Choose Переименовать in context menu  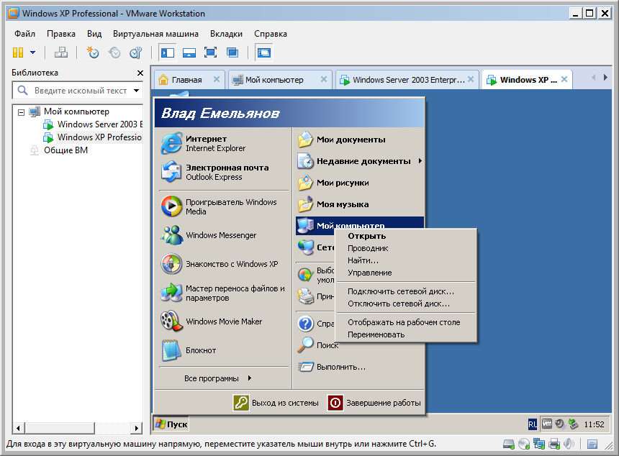click(405, 334)
